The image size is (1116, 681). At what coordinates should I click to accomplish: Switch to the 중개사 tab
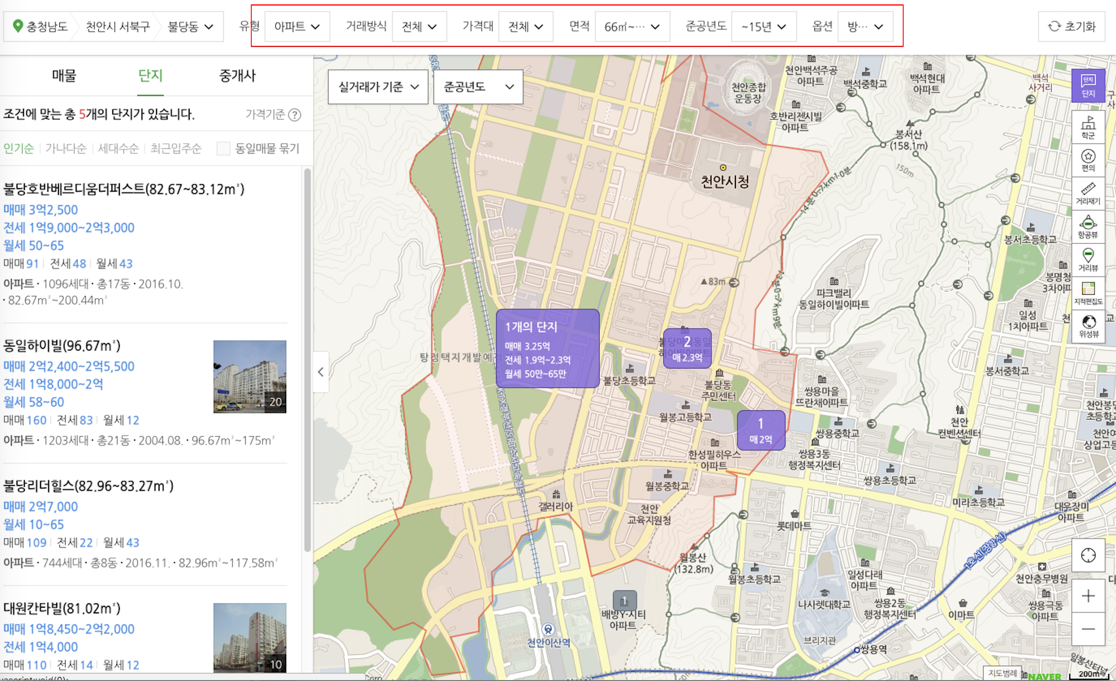click(x=237, y=76)
